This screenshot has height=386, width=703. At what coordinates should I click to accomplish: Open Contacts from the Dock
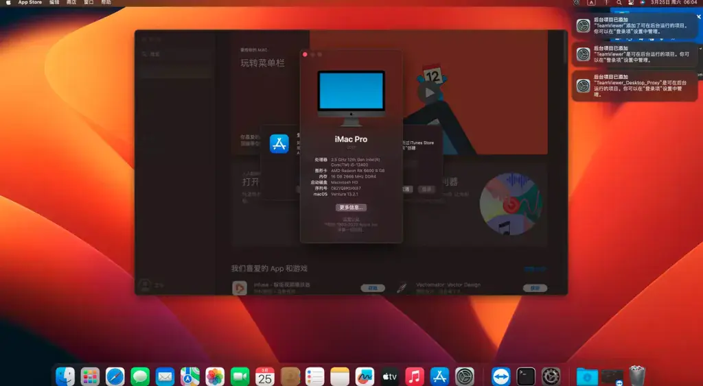click(290, 376)
